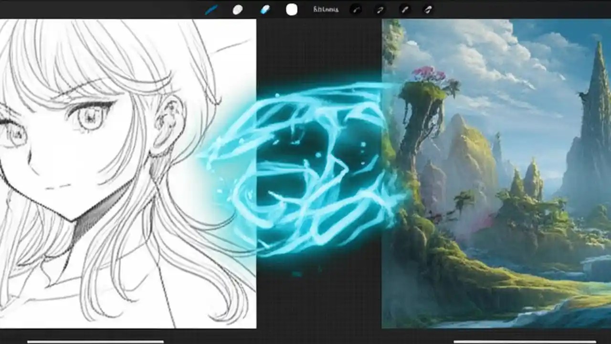Open the brush settings label in the toolbar
The width and height of the screenshot is (611, 344).
pyautogui.click(x=325, y=9)
